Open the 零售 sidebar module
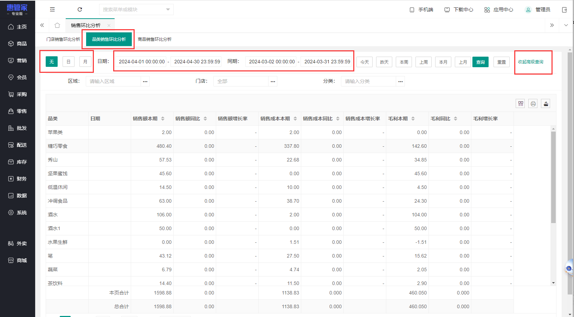 (18, 111)
